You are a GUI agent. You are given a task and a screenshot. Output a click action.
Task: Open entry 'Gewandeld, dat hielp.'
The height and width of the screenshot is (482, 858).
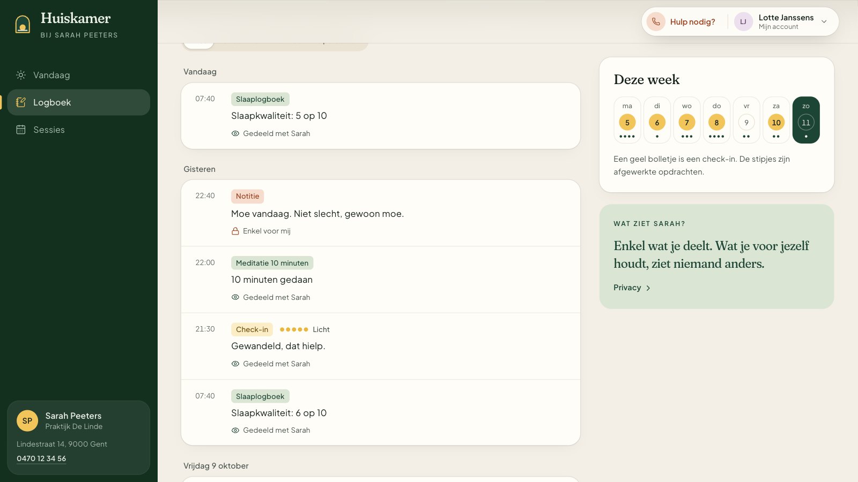click(x=278, y=346)
